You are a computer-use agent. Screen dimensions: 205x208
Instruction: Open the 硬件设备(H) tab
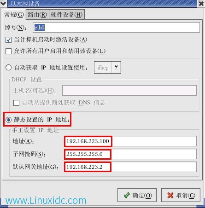(x=67, y=15)
